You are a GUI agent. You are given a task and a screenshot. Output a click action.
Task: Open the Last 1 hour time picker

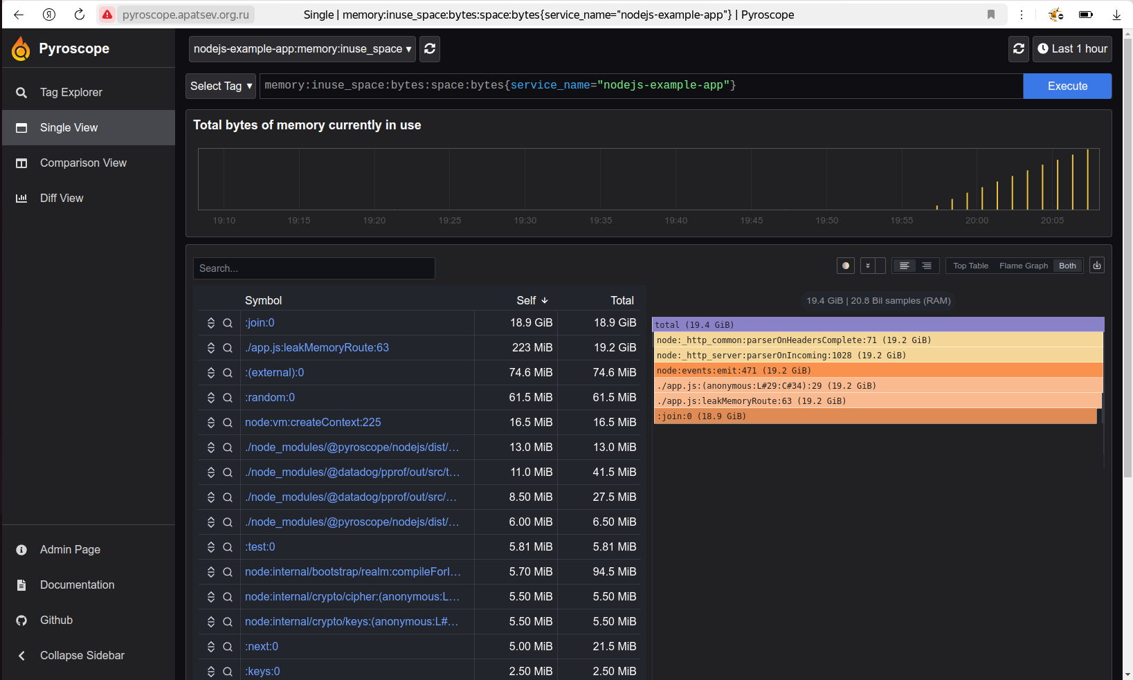1072,48
